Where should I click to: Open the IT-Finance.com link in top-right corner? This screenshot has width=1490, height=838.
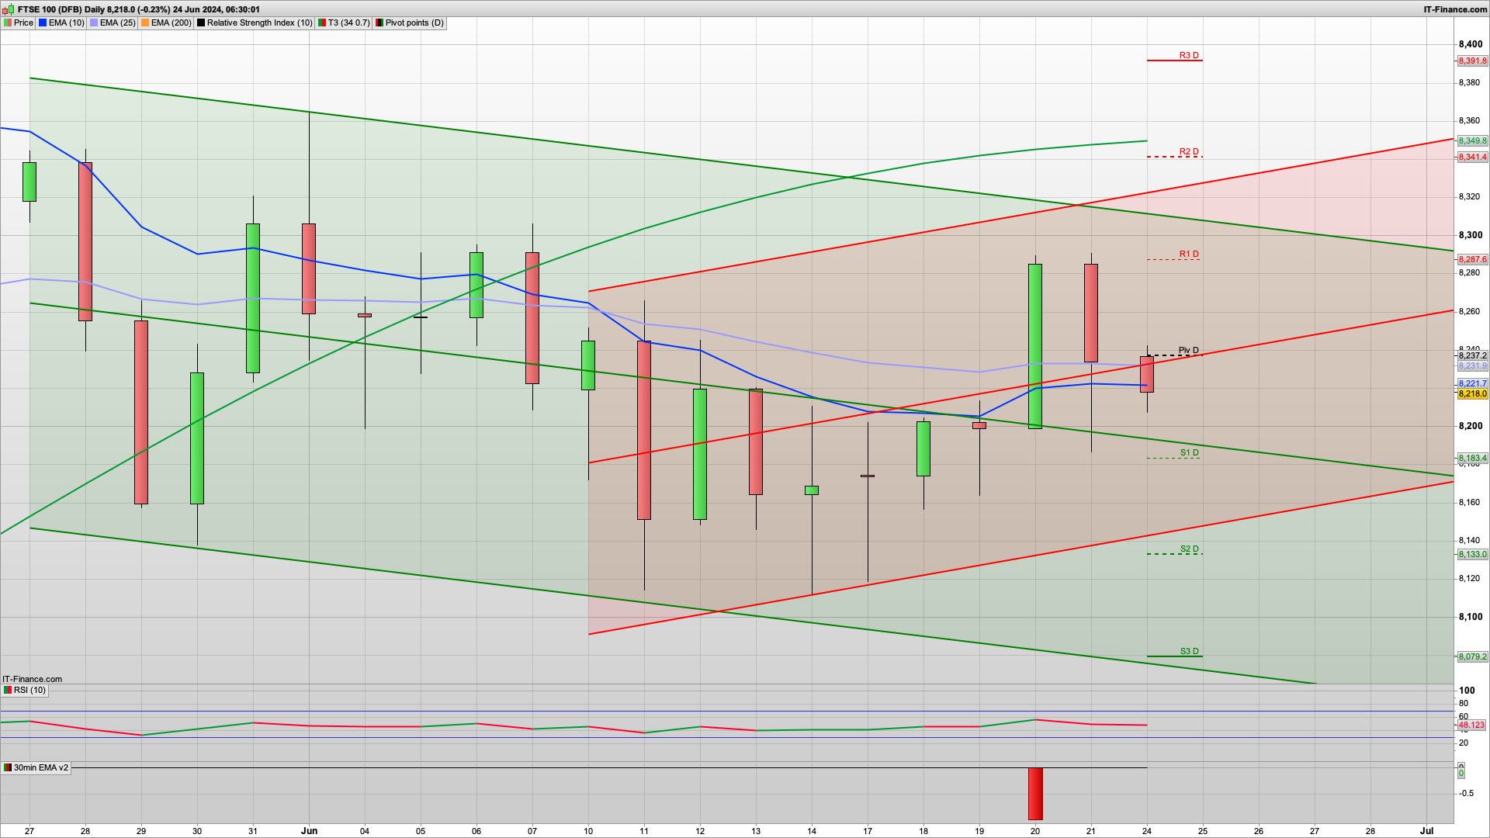coord(1455,9)
